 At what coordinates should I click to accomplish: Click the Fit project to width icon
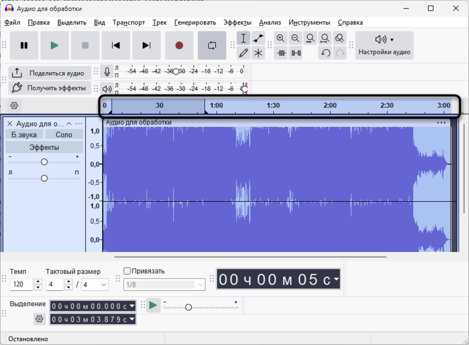pyautogui.click(x=325, y=38)
